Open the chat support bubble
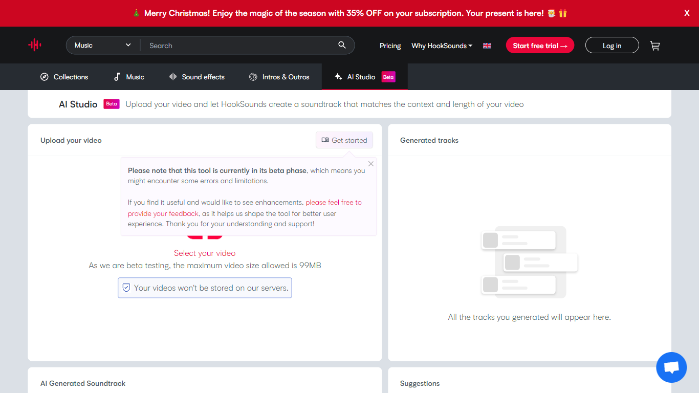The image size is (699, 393). [x=671, y=367]
